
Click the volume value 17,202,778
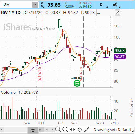(x=28, y=92)
